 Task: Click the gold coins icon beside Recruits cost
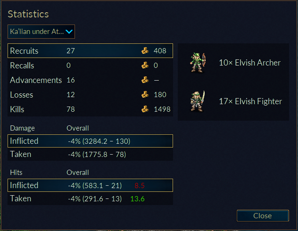[145, 50]
